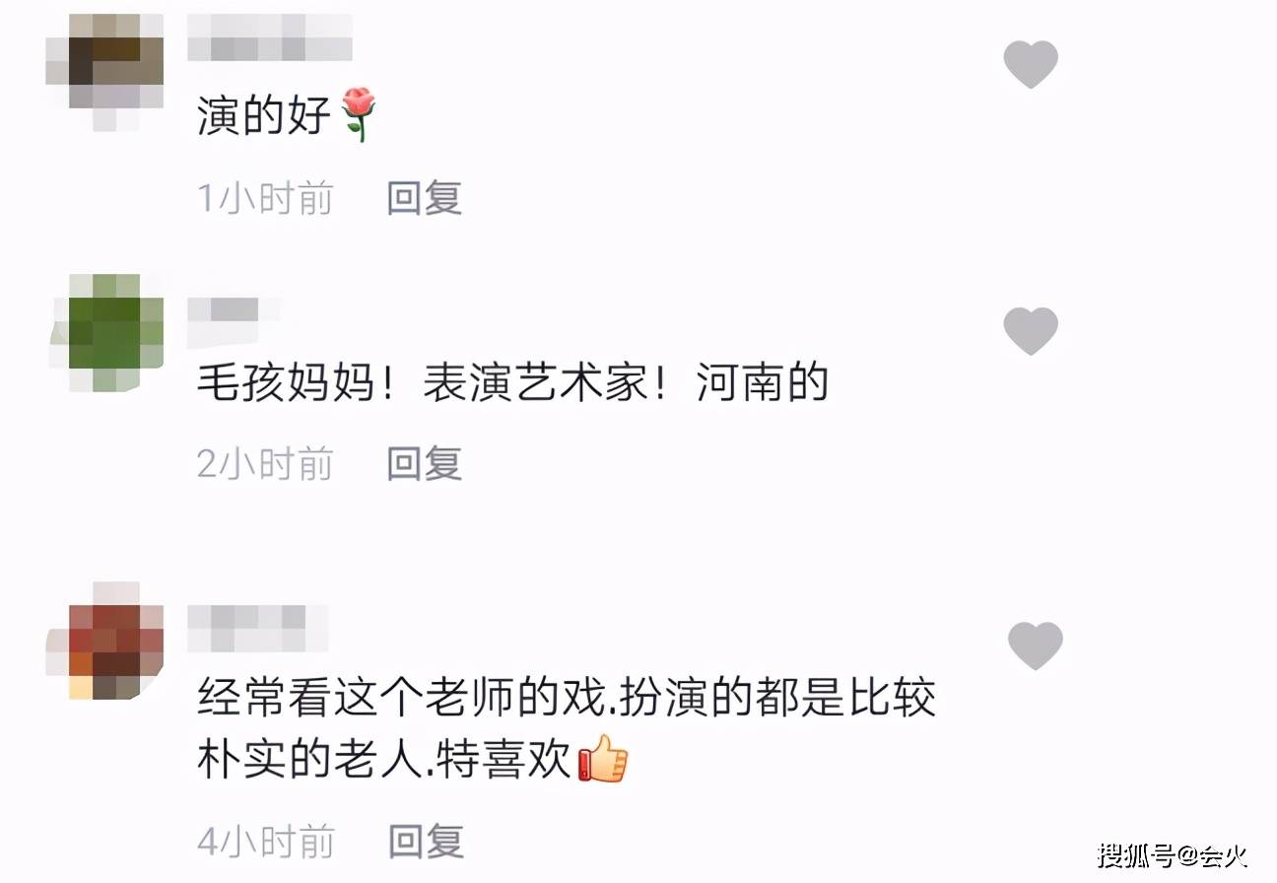Click the "搜狐号@会火" watermark
Image resolution: width=1277 pixels, height=883 pixels.
pyautogui.click(x=1173, y=855)
